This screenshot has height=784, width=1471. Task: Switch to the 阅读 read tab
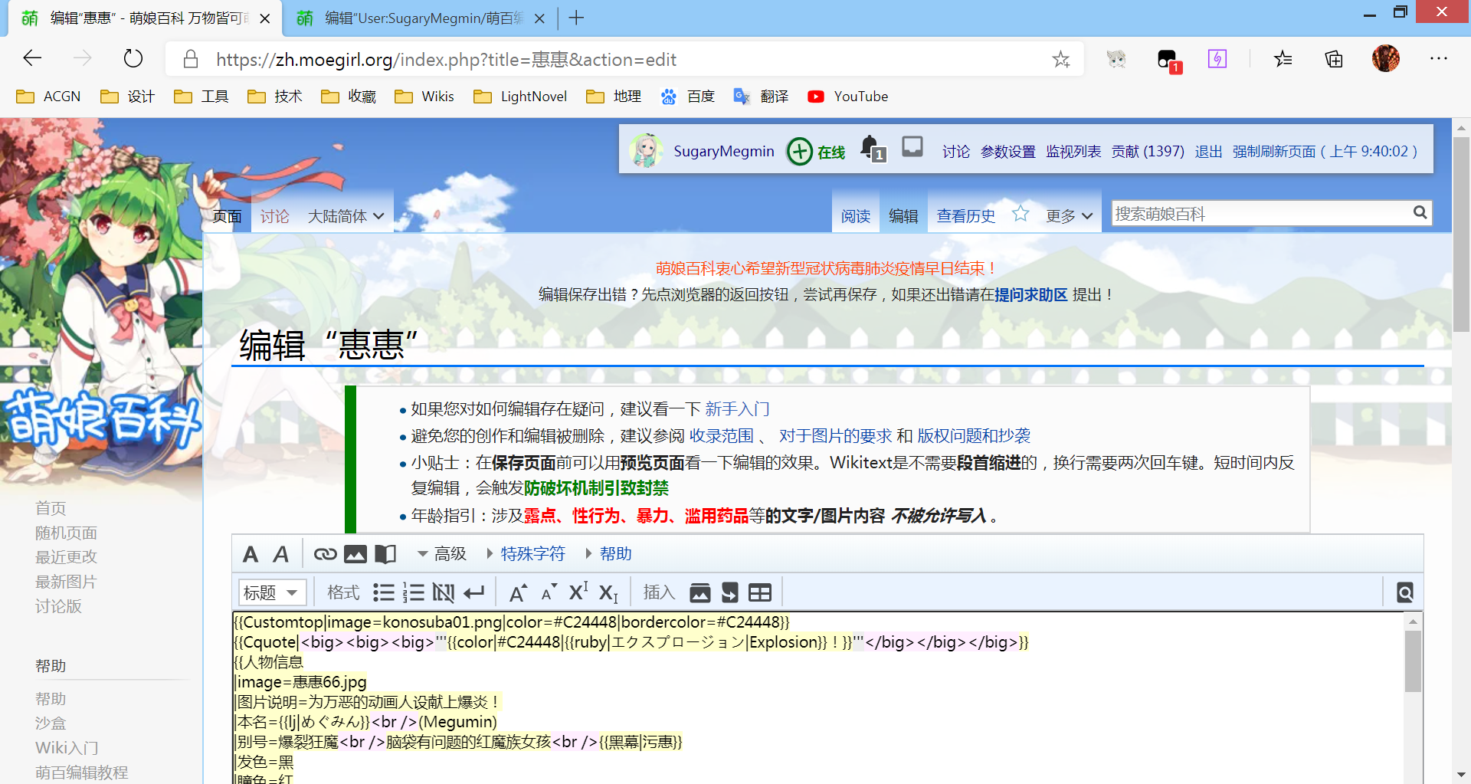point(855,216)
